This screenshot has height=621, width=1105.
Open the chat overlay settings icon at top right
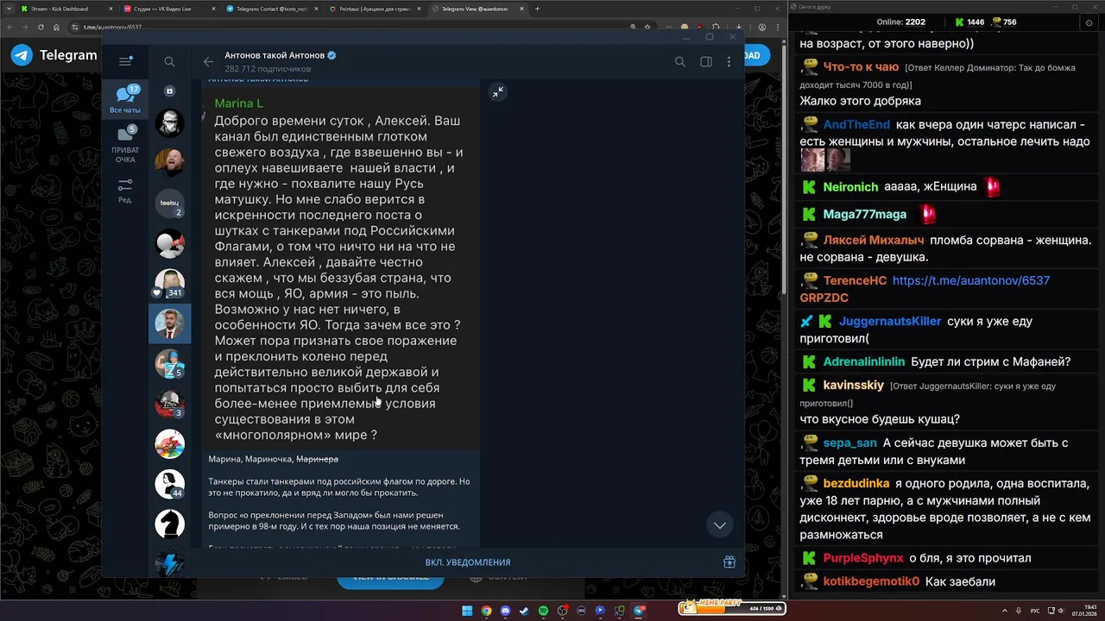point(1089,22)
